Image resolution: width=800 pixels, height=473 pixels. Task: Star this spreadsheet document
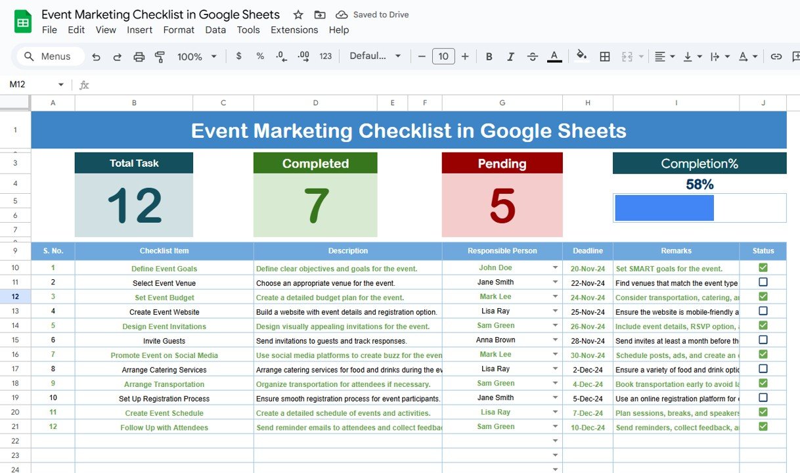[x=298, y=14]
